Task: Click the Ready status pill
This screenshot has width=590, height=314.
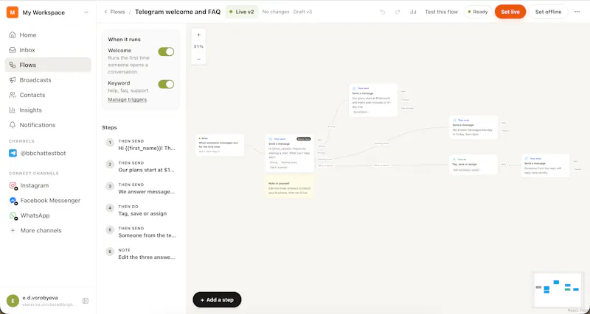Action: click(477, 12)
